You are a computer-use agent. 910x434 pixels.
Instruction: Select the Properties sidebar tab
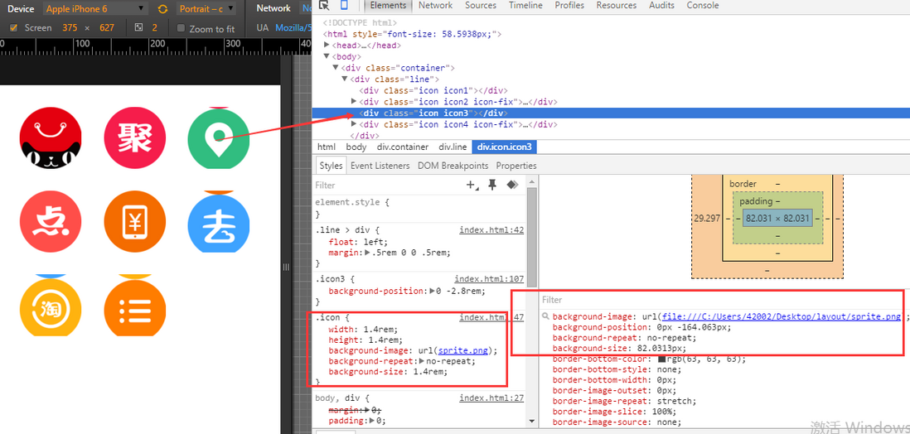pos(516,166)
